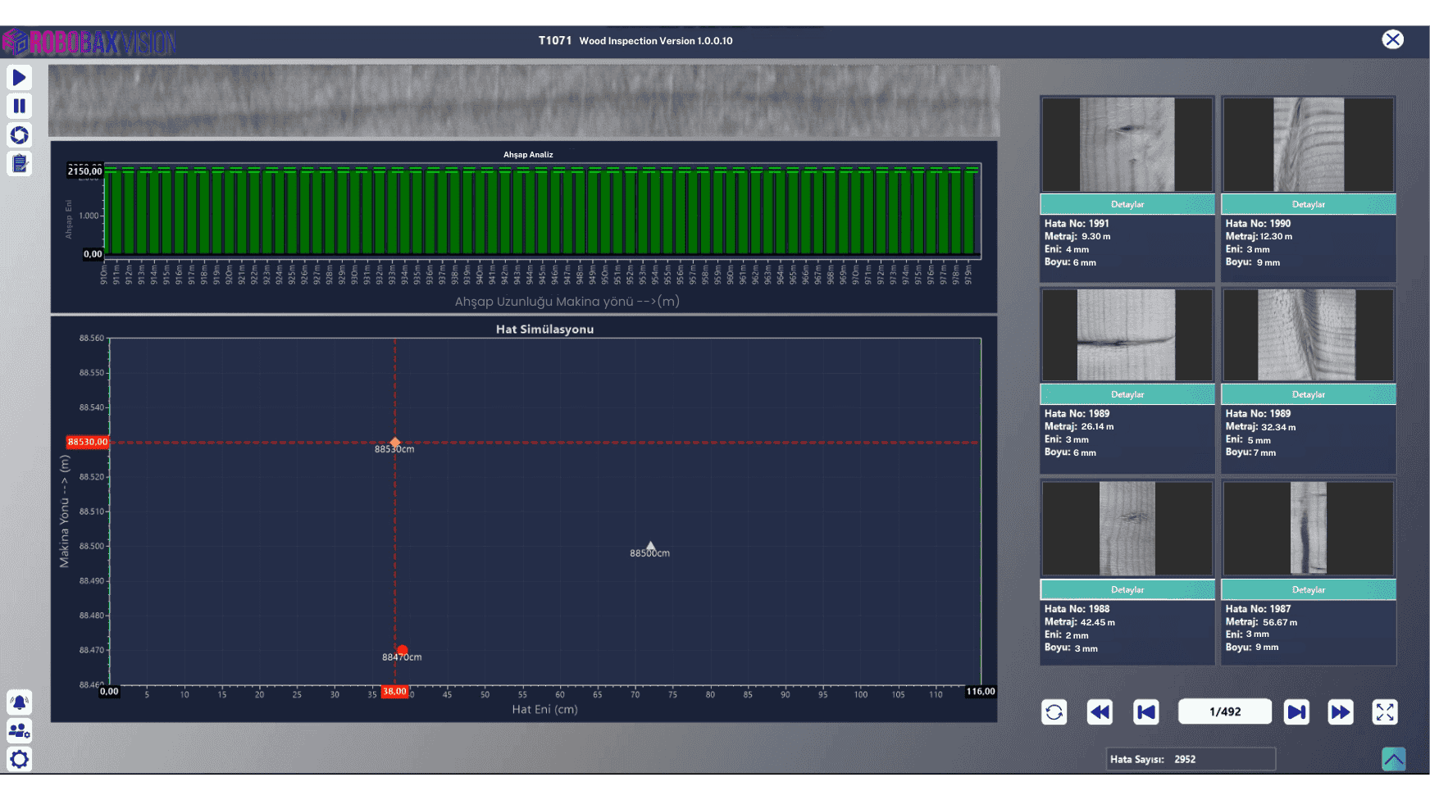Viewport: 1430px width, 800px height.
Task: Jump back multiple defect pages
Action: 1100,711
